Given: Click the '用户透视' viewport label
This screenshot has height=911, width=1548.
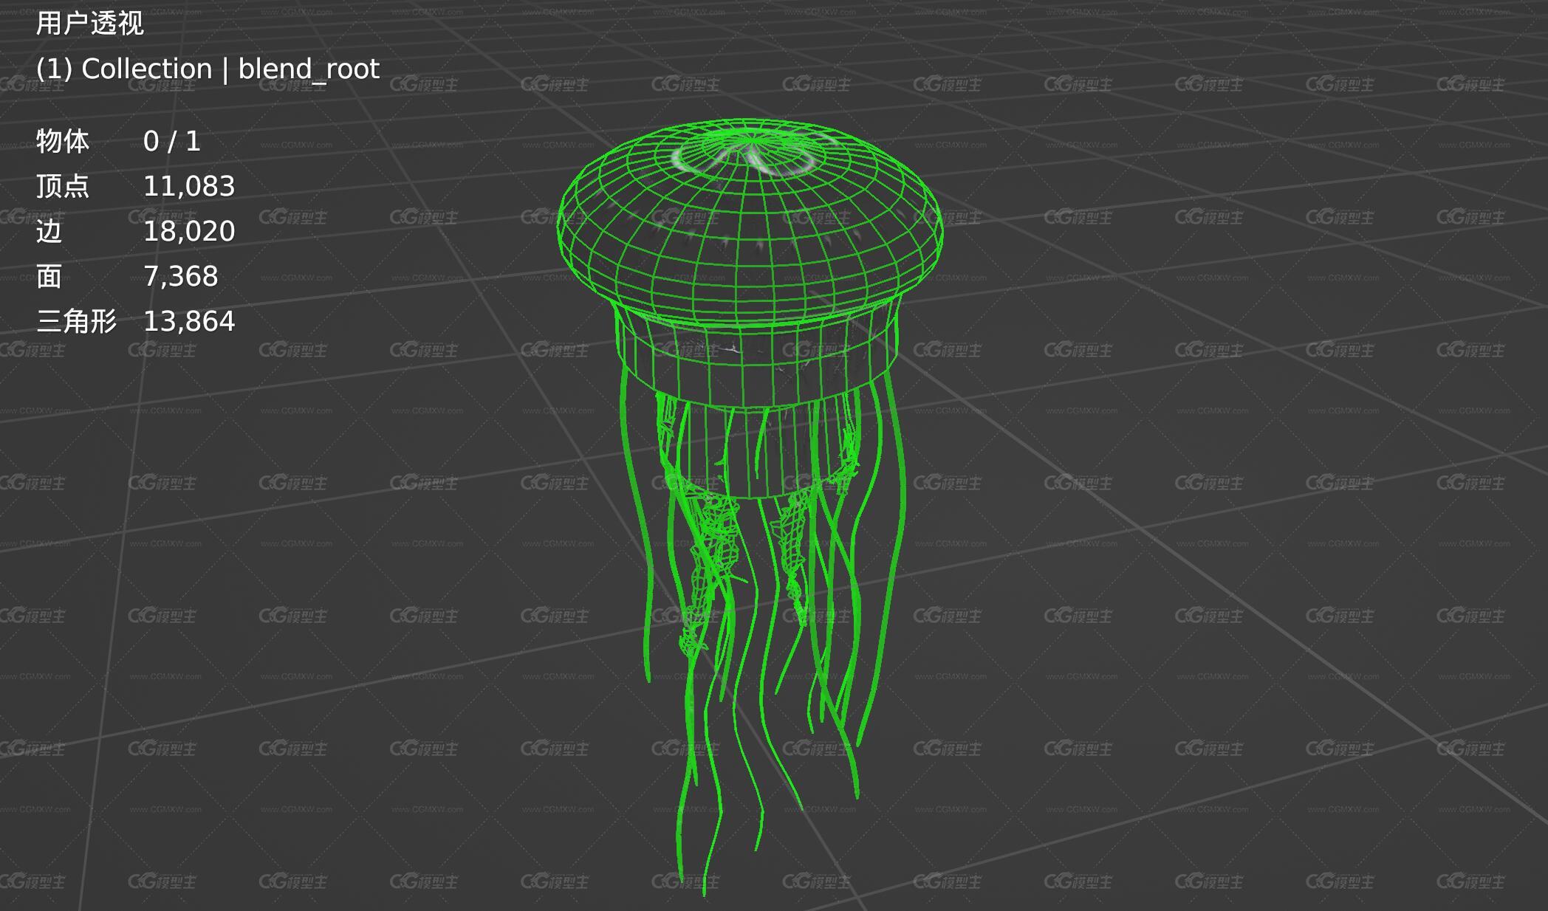Looking at the screenshot, I should point(89,24).
